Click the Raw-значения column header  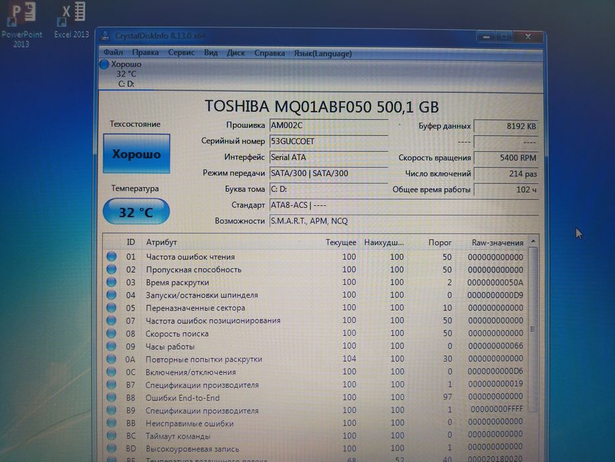(497, 243)
